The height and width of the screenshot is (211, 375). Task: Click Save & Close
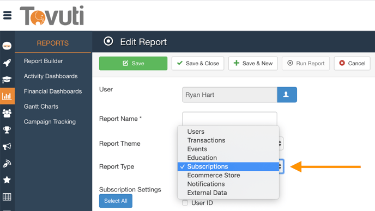click(198, 63)
